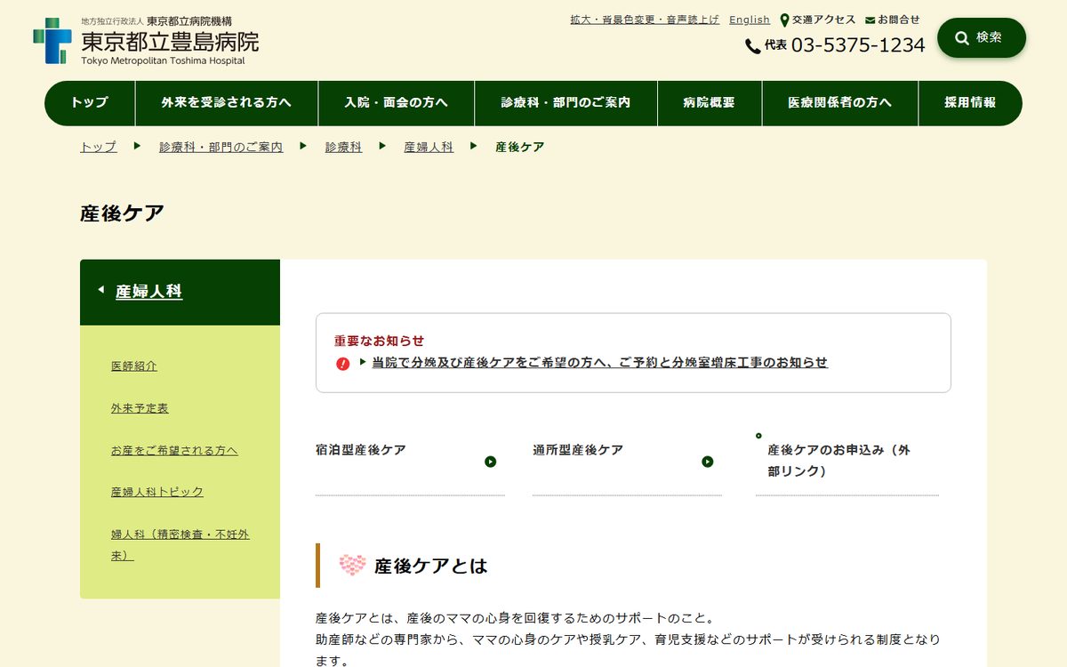Open 採用情報 navigation item
This screenshot has width=1067, height=667.
(970, 103)
